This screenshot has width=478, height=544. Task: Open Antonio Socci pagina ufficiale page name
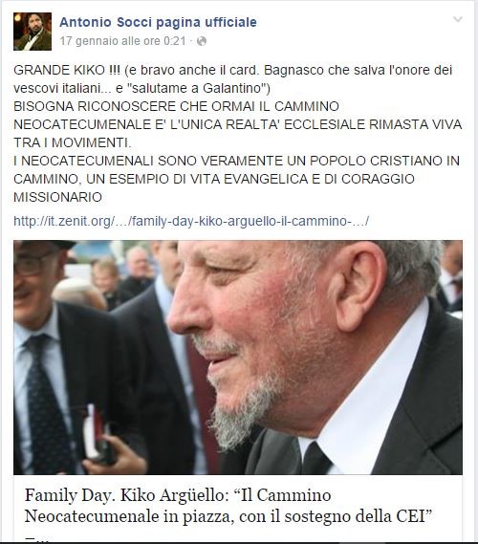pos(158,22)
